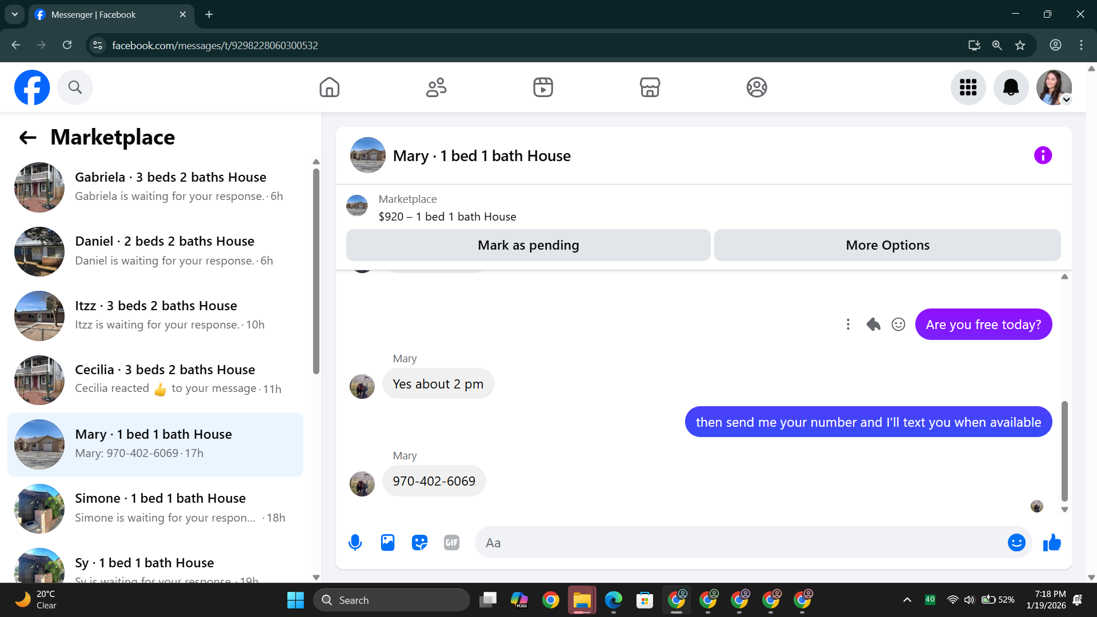
Task: Click the More Options button
Action: [x=887, y=245]
